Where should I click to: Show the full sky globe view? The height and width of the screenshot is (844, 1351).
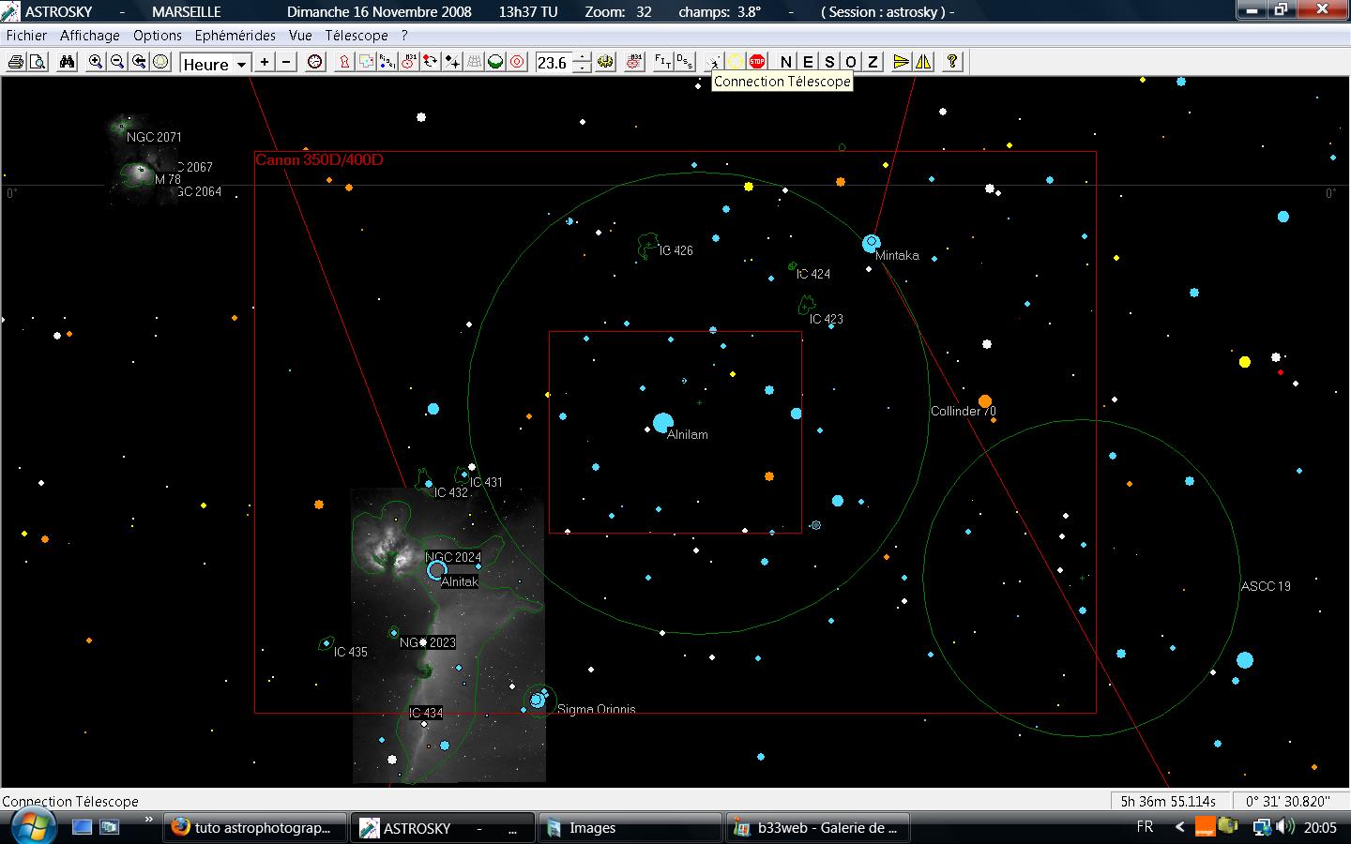(160, 62)
